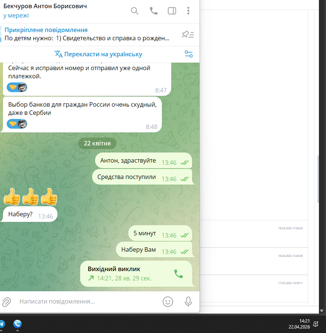
Task: Toggle the chat info side panel
Action: click(x=172, y=11)
